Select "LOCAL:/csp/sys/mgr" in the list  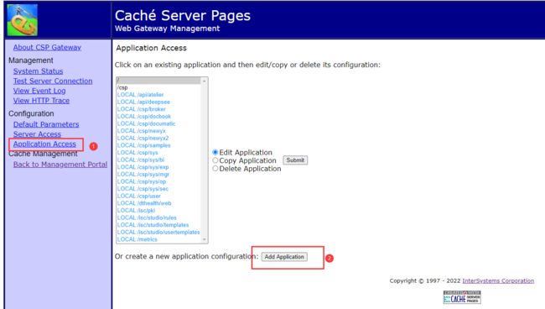click(158, 175)
